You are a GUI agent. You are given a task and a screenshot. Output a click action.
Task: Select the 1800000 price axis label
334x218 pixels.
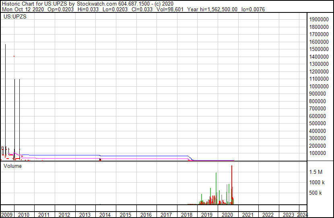pyautogui.click(x=319, y=27)
